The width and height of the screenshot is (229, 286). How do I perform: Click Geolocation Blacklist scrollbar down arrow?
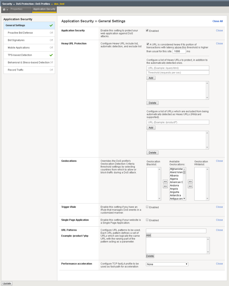point(159,199)
